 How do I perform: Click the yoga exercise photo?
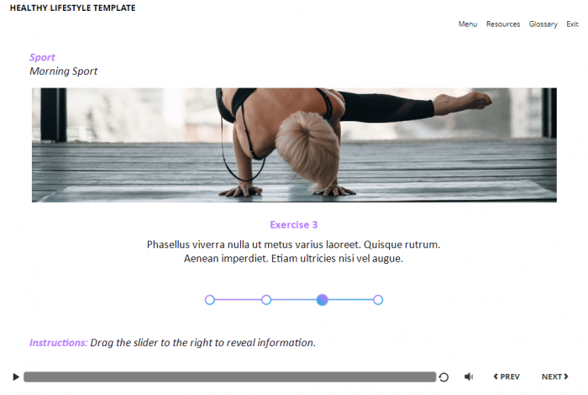294,145
